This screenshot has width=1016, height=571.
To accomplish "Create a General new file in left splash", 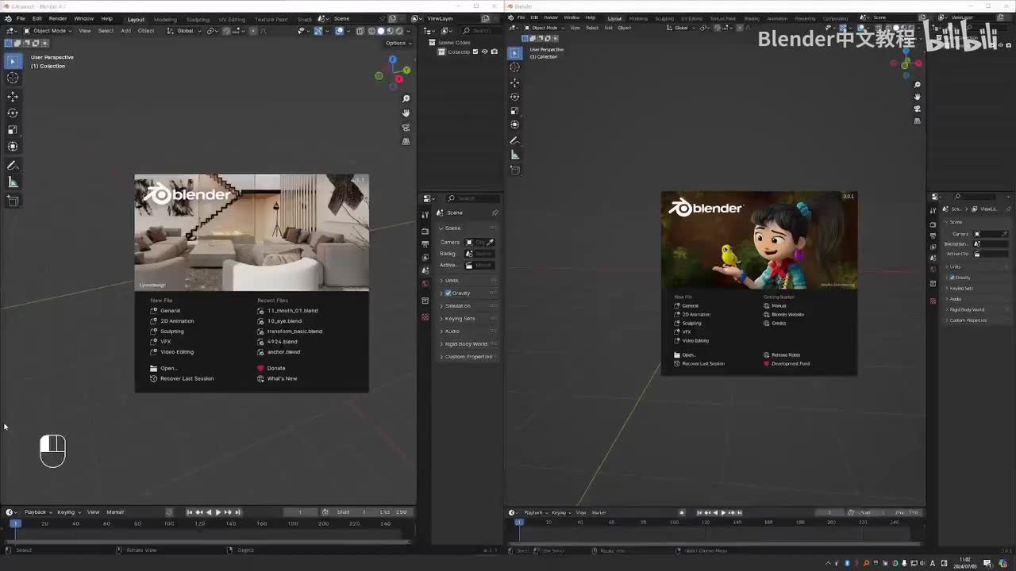I will click(170, 311).
